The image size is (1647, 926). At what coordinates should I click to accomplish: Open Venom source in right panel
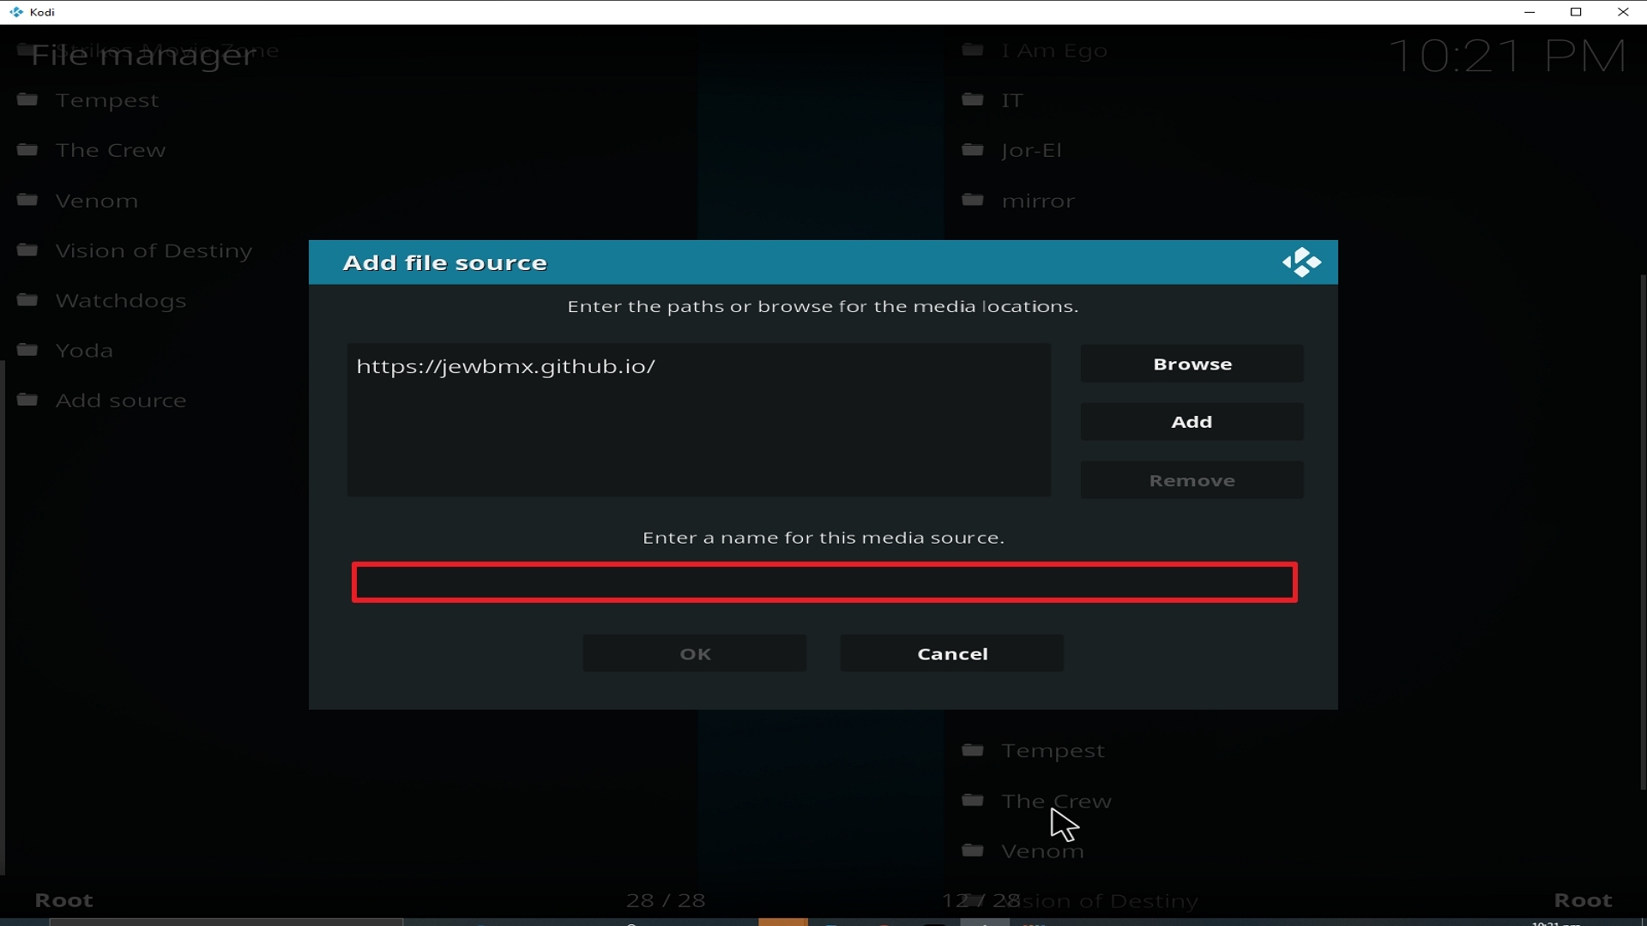pyautogui.click(x=1043, y=851)
